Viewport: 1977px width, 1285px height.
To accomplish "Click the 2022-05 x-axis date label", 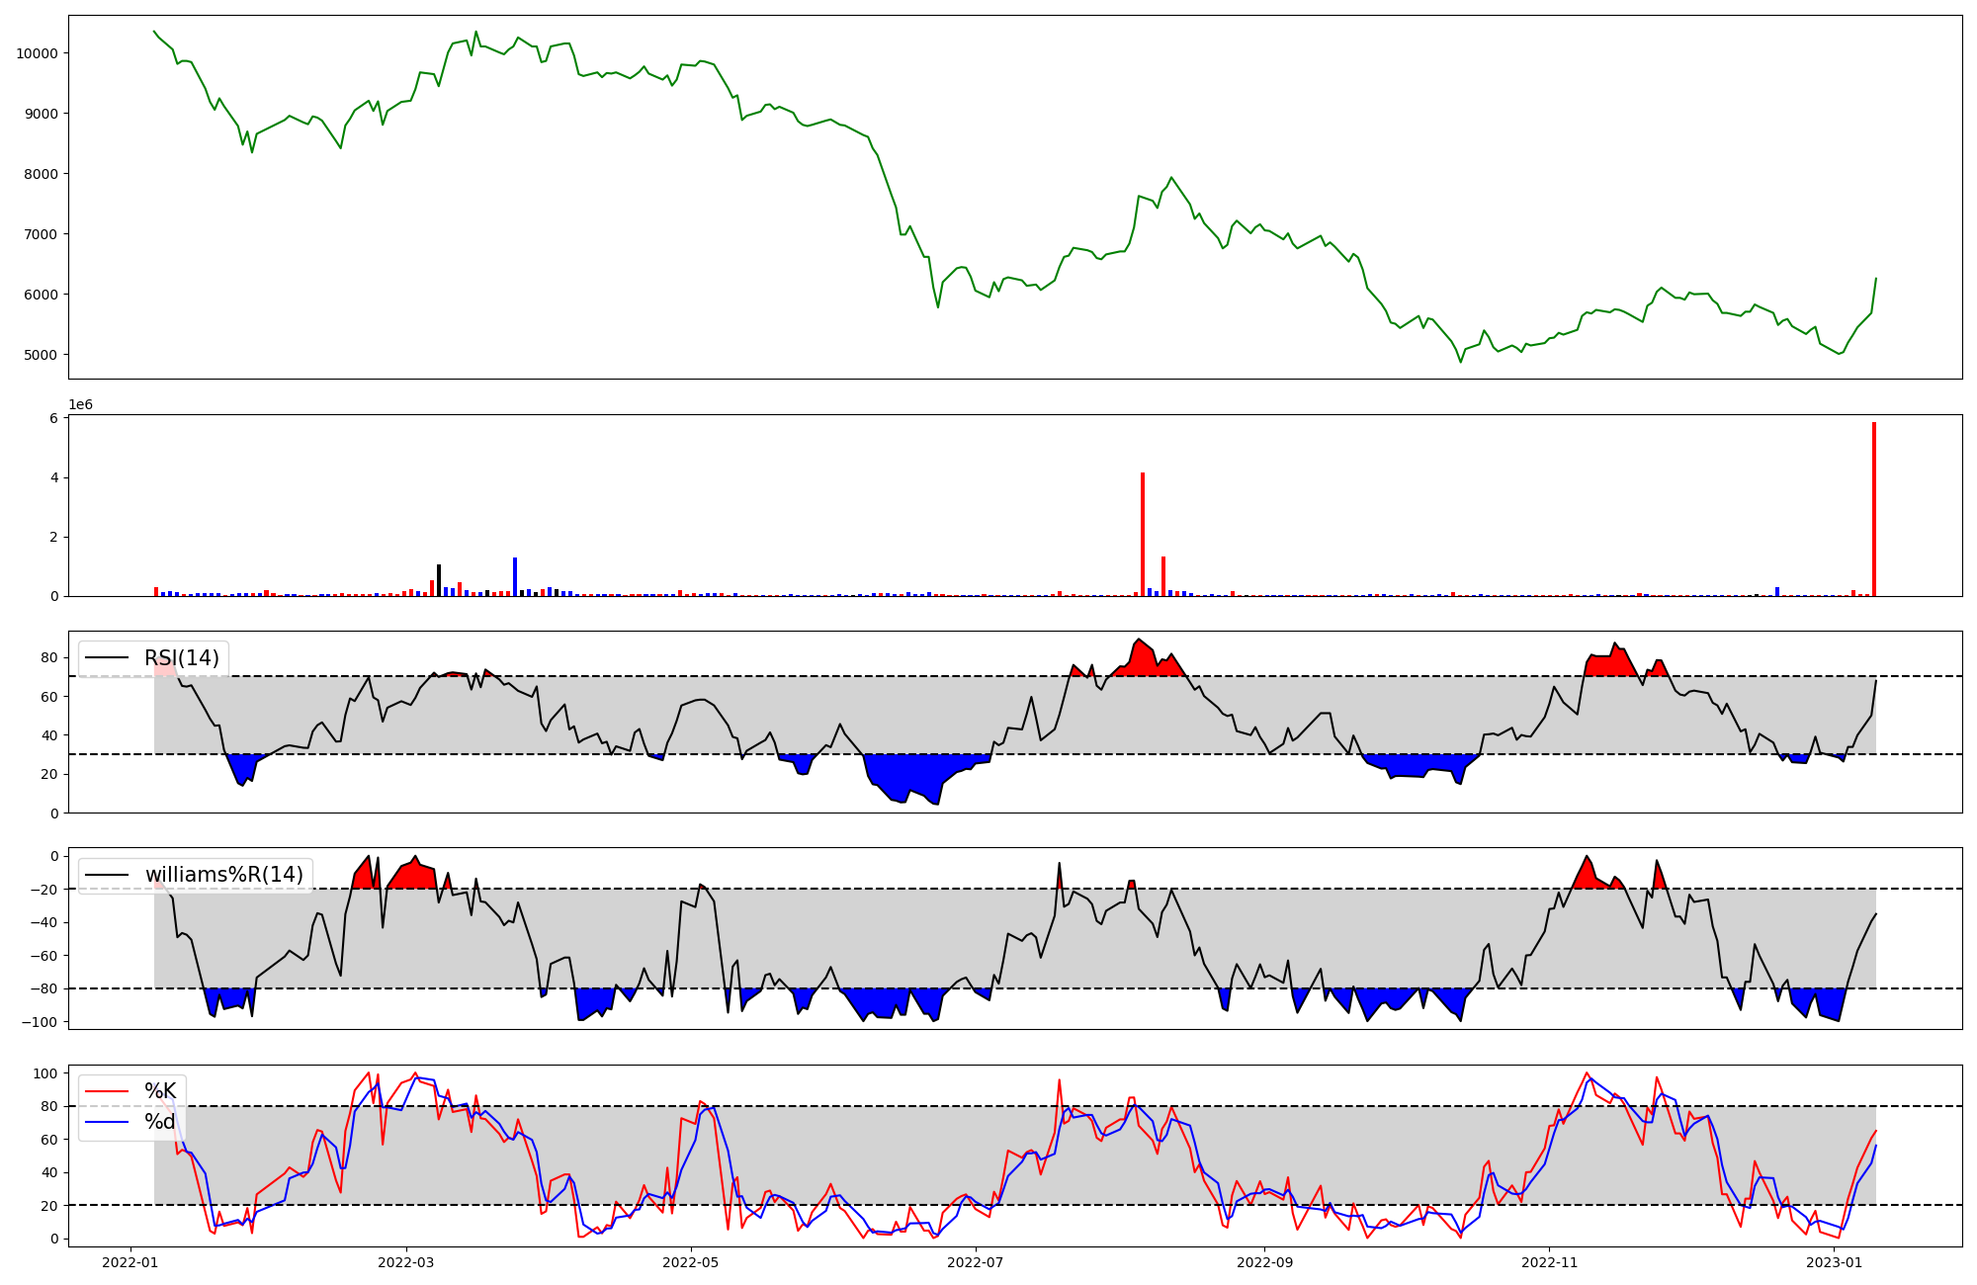I will (x=690, y=1262).
